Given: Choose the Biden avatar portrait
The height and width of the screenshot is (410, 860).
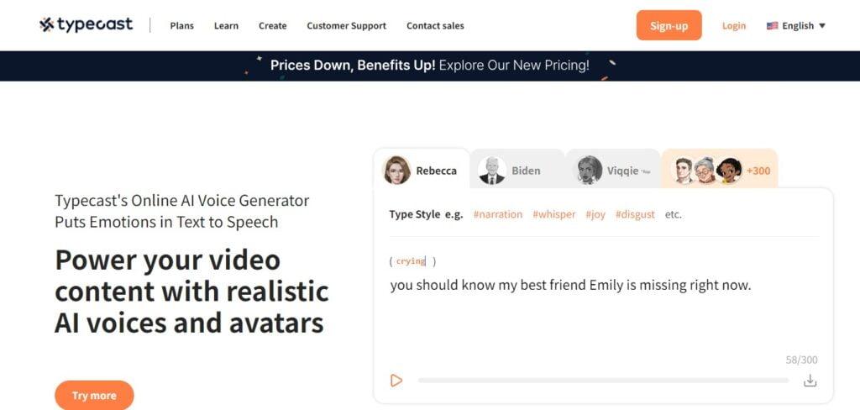Looking at the screenshot, I should (492, 171).
